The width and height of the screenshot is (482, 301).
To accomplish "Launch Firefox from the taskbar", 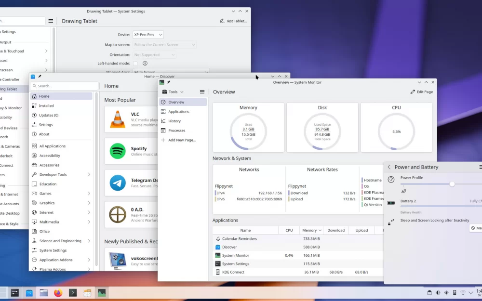I will [x=59, y=292].
